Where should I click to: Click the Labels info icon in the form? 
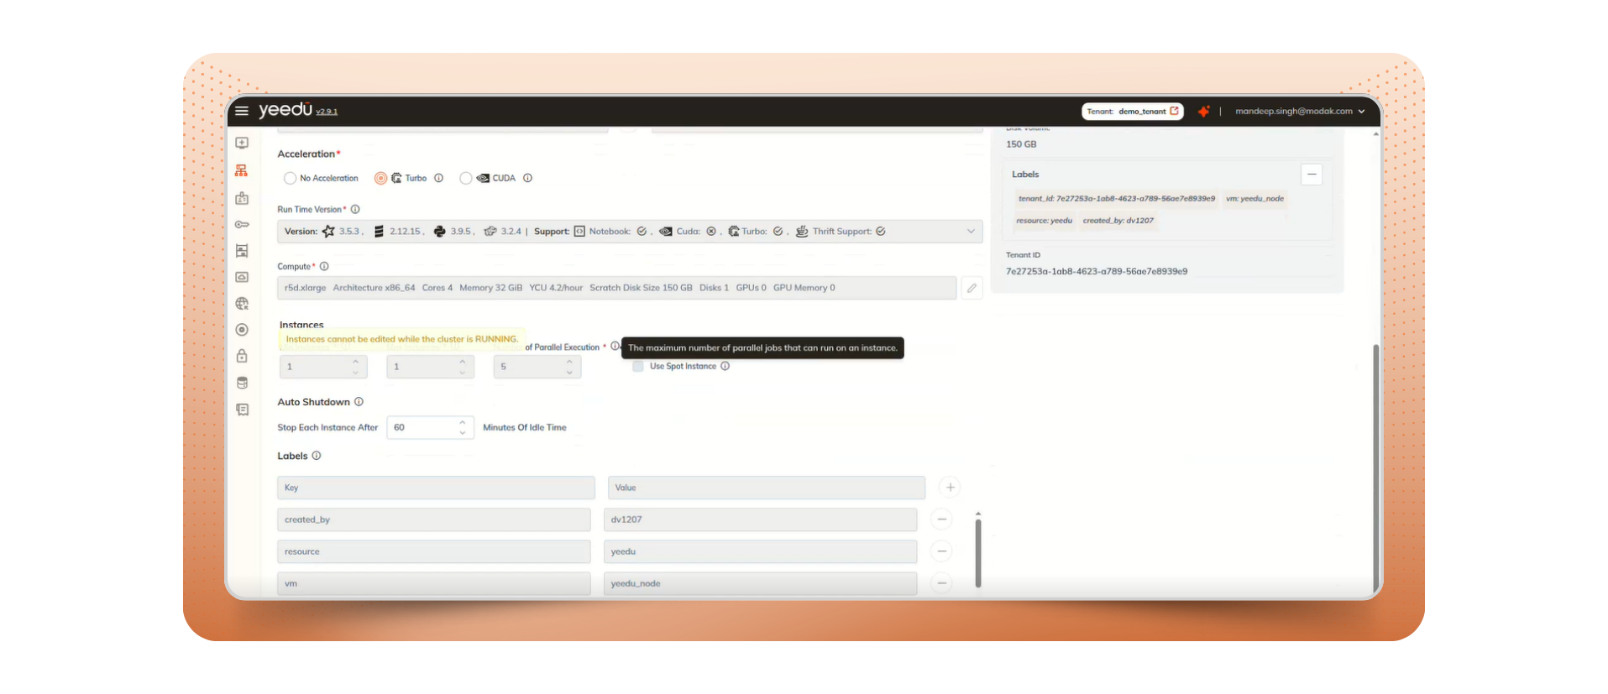[317, 456]
